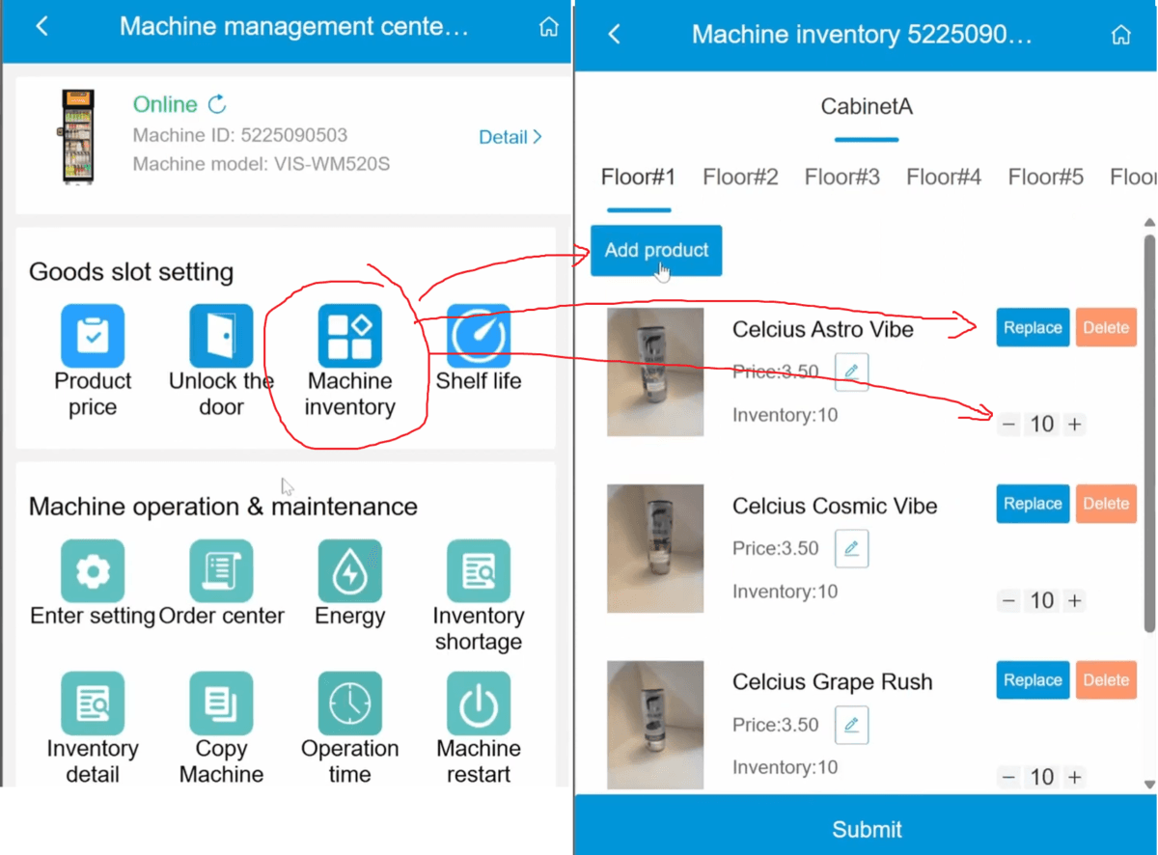Viewport: 1158px width, 855px height.
Task: Open the Inventory shortage icon
Action: point(479,571)
